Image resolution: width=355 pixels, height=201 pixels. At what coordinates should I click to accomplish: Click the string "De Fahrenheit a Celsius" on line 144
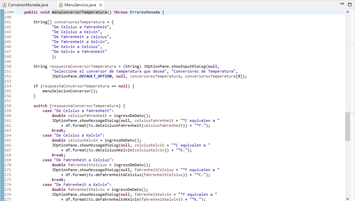[x=80, y=37]
